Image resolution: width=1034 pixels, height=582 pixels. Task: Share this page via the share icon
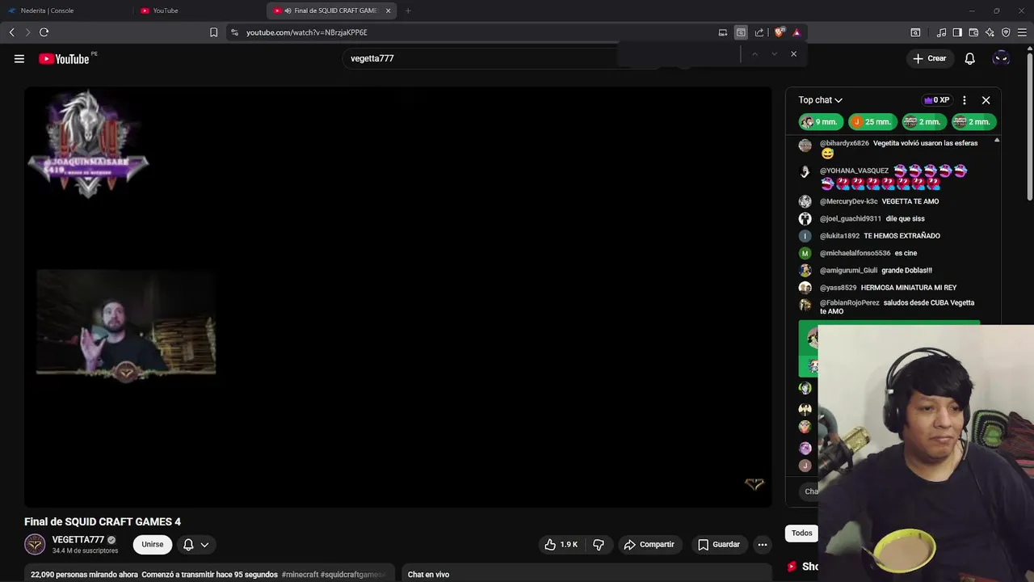pos(759,32)
